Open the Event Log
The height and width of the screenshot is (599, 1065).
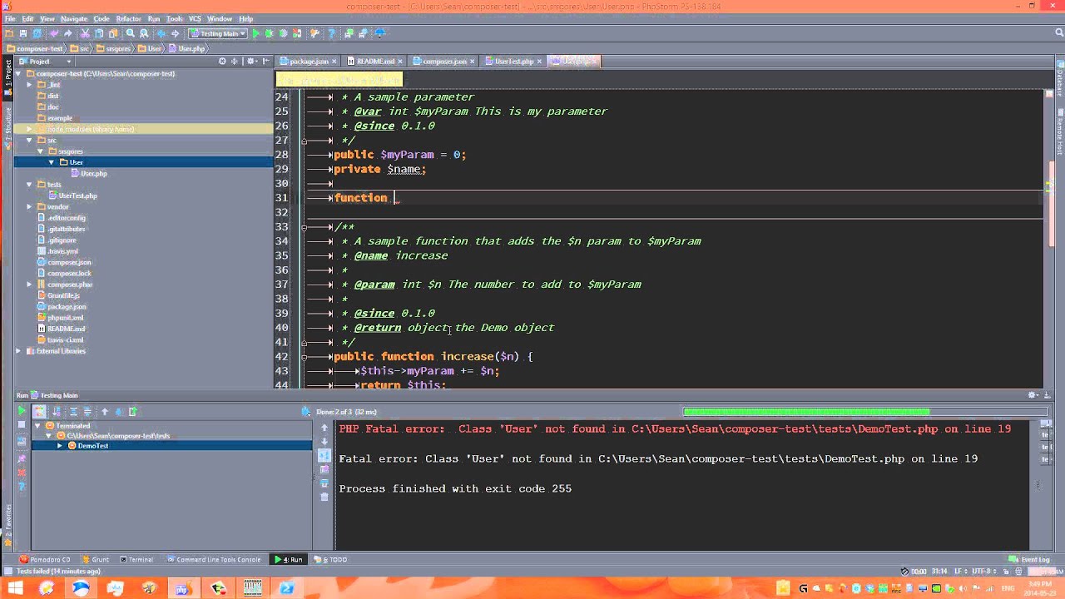[x=1029, y=560]
